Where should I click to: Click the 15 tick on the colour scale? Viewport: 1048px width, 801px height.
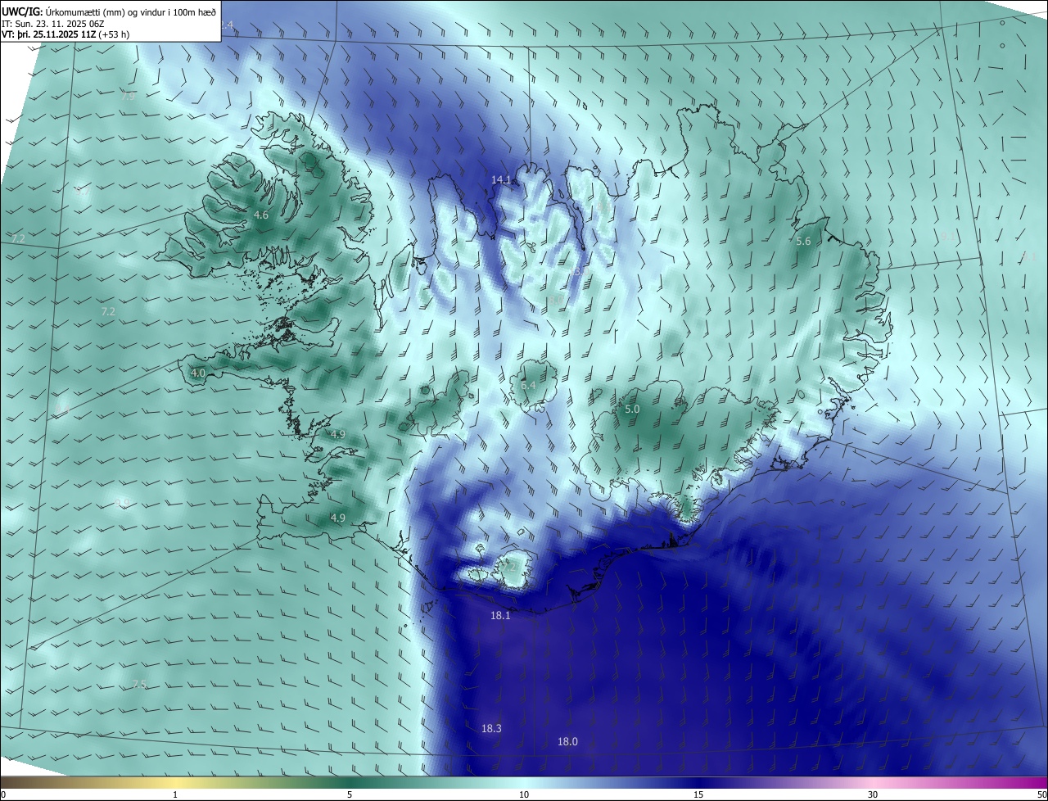pyautogui.click(x=698, y=794)
